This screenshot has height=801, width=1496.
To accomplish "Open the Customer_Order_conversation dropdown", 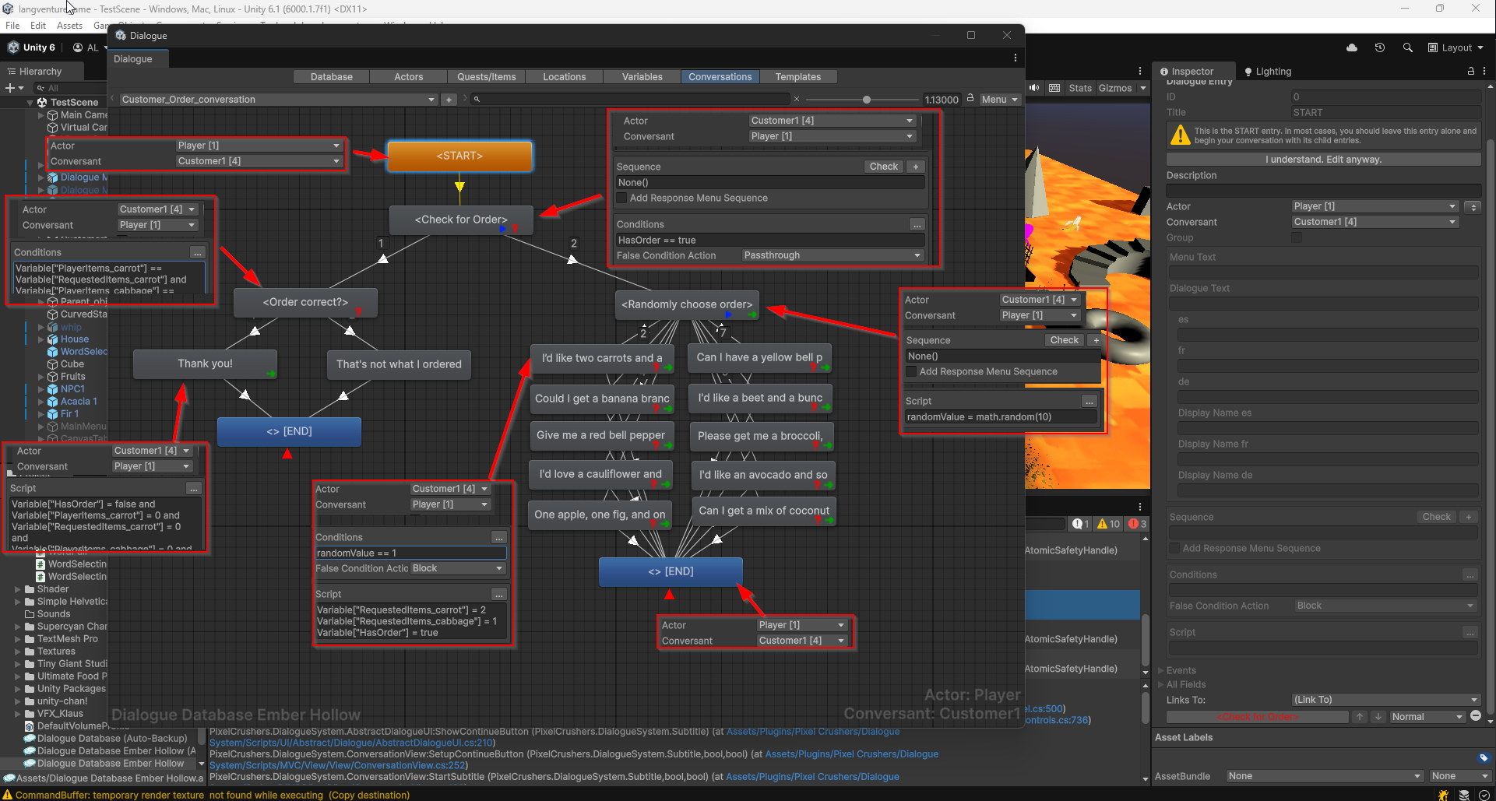I will coord(277,100).
